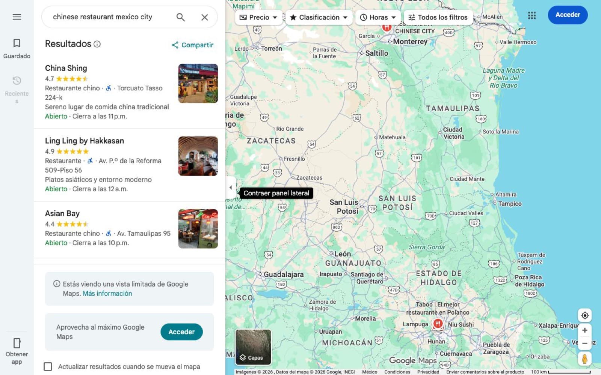Click the my-location target icon
601x375 pixels.
[x=584, y=315]
